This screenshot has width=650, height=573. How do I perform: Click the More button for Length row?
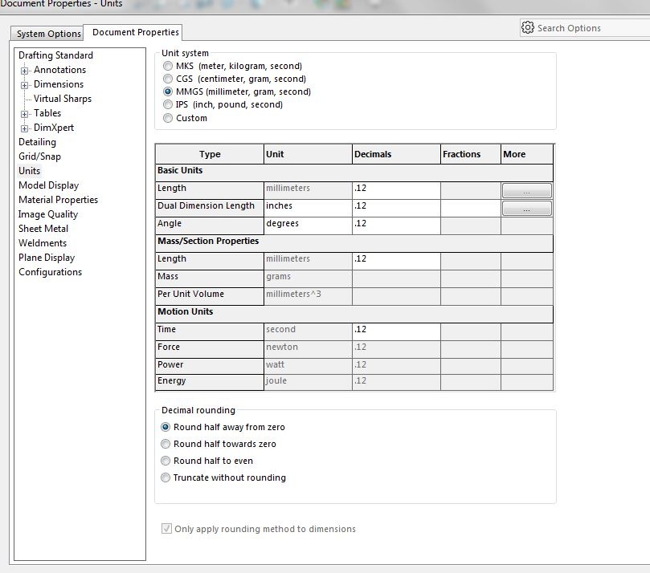coord(527,191)
